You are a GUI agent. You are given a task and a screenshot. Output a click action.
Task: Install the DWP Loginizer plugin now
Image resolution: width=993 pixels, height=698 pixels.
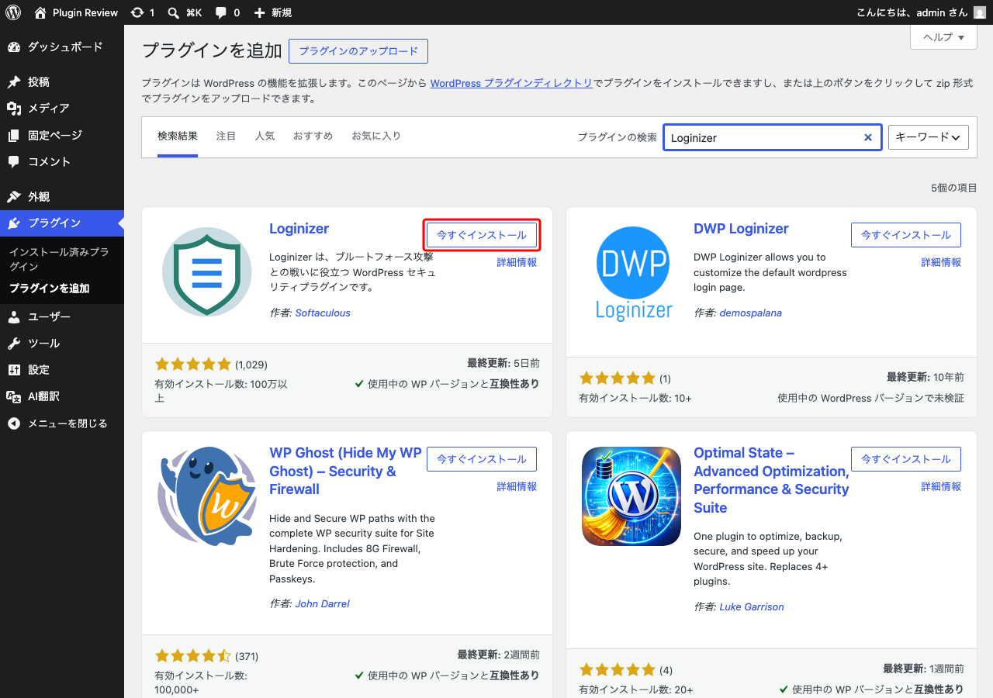pos(906,235)
